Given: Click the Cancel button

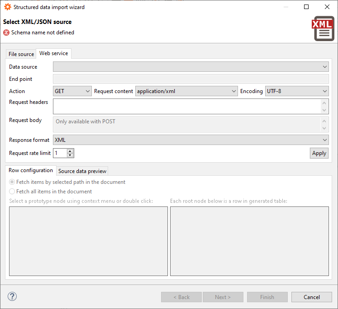Looking at the screenshot, I should pyautogui.click(x=311, y=297).
